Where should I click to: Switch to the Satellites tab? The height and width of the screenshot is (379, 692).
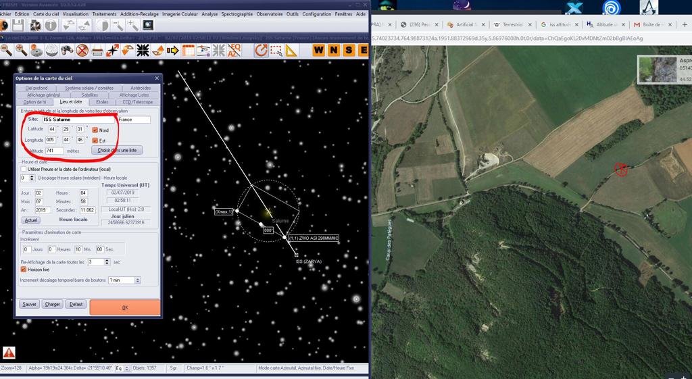click(x=90, y=95)
